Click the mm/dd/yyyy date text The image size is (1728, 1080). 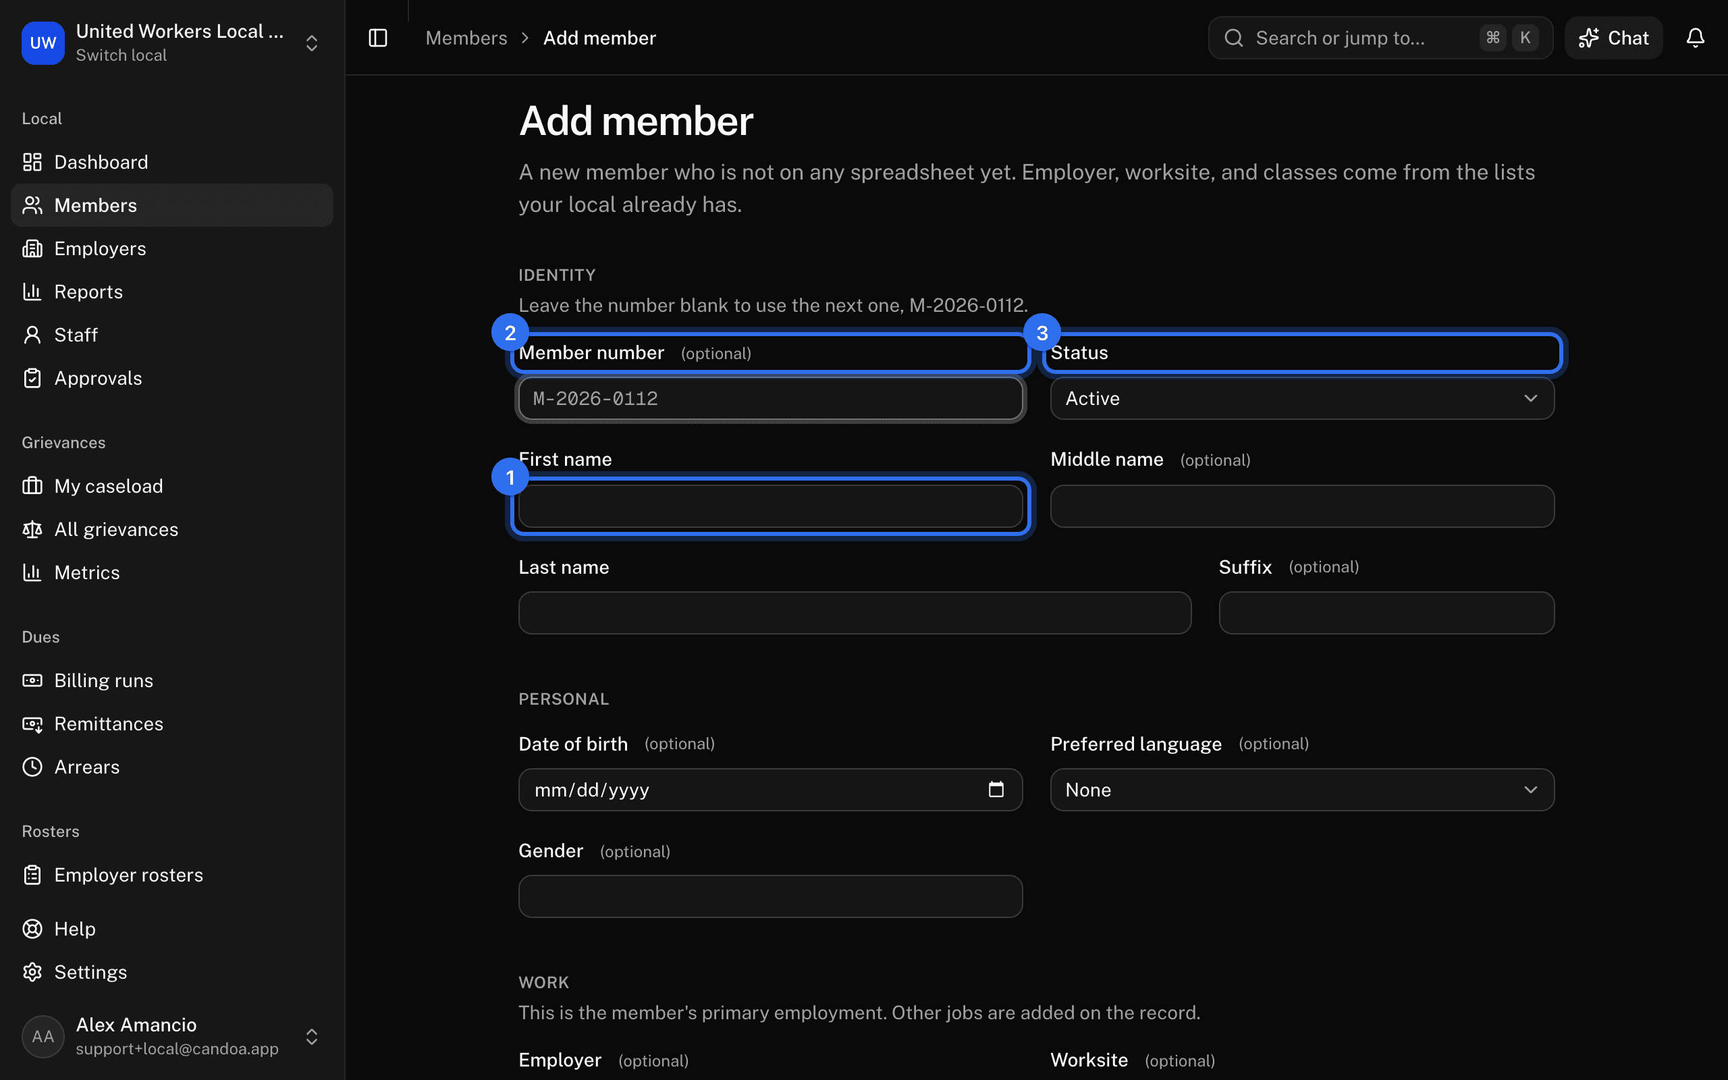point(592,789)
